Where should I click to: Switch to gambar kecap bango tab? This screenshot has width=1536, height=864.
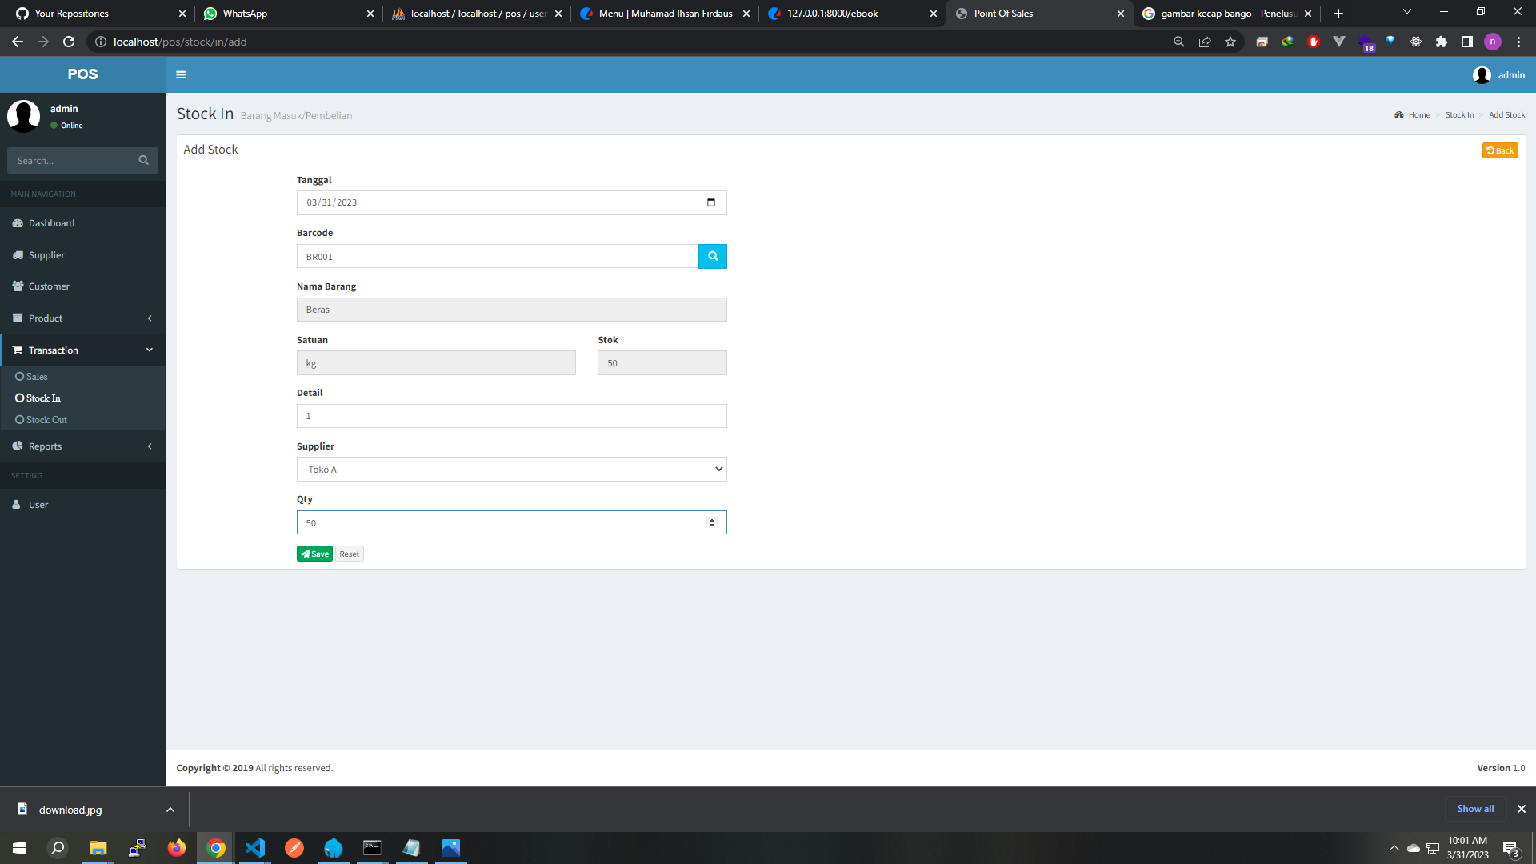point(1226,14)
